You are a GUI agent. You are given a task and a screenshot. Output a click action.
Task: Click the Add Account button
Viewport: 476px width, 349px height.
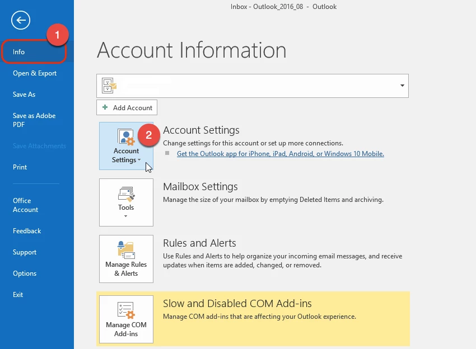(x=127, y=107)
